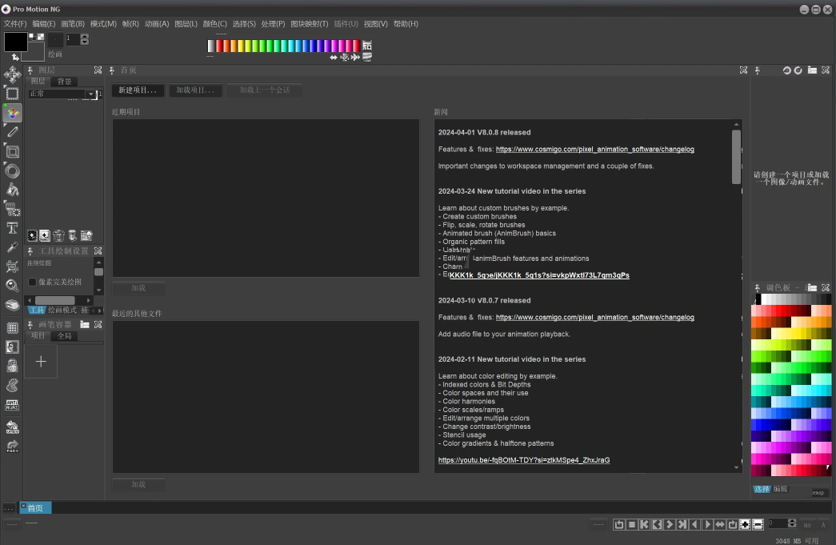Screen dimensions: 836x545
Task: Select the rectangular selection tool
Action: (x=12, y=94)
